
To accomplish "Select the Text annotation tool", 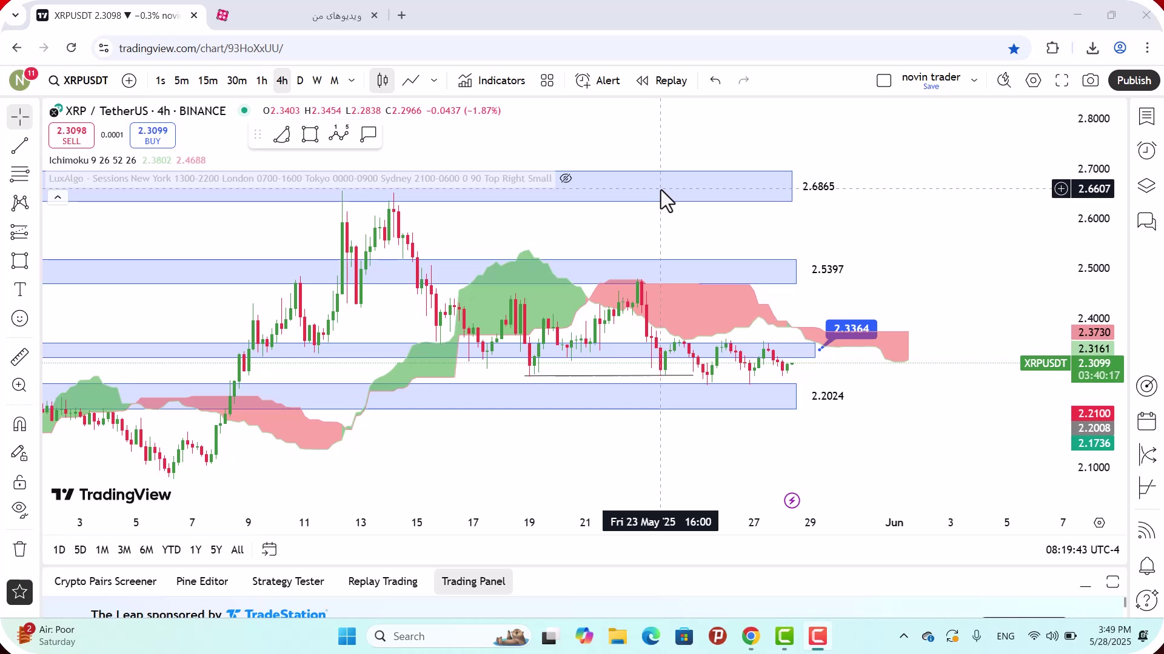I will 19,289.
